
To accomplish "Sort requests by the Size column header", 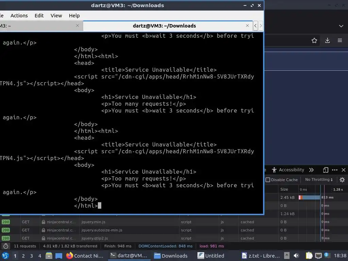I will click(288, 189).
